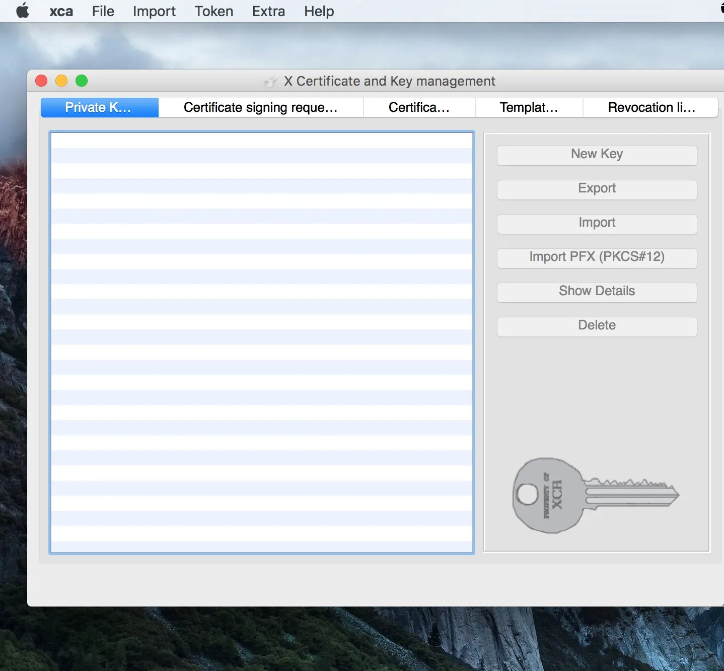The image size is (724, 671).
Task: Click the New Key button
Action: pos(597,155)
